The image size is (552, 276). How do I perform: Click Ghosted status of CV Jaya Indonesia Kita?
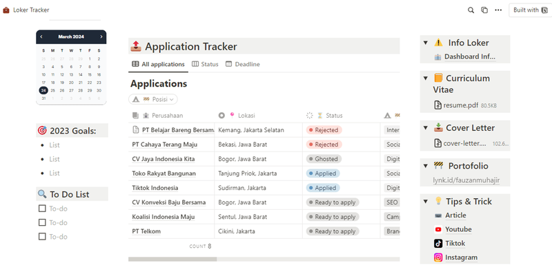pyautogui.click(x=324, y=159)
